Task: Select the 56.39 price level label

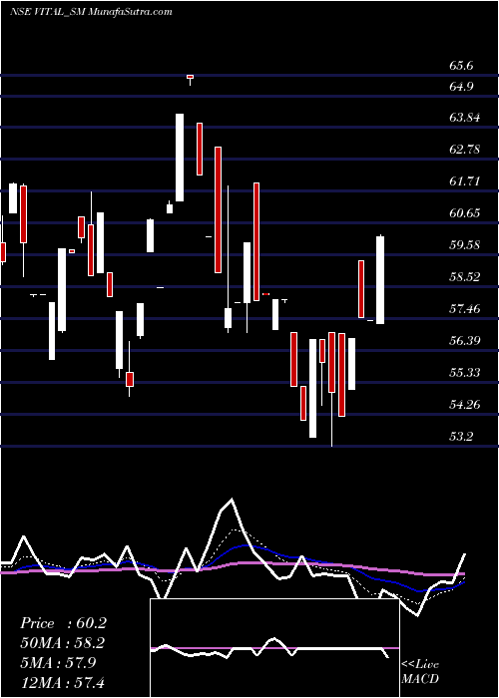Action: coord(465,341)
